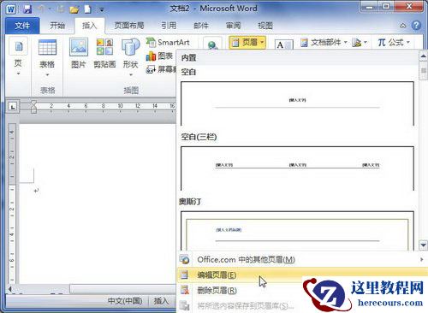
Task: Click the text box icon with letter A
Action: pos(283,44)
